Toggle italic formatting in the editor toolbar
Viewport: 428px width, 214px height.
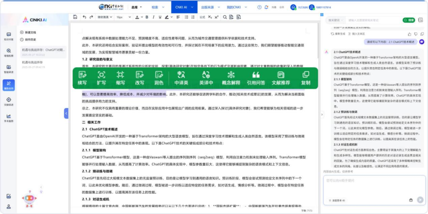[153, 17]
